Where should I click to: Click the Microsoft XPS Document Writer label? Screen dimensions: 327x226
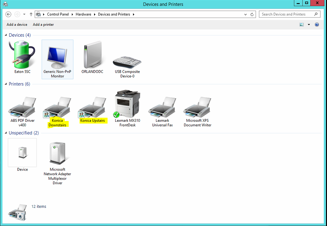pyautogui.click(x=198, y=122)
